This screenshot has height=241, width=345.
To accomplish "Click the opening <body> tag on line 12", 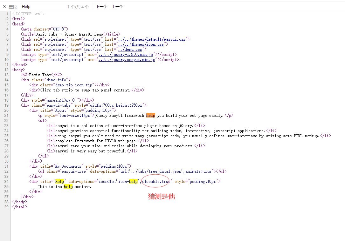I will 18,70.
